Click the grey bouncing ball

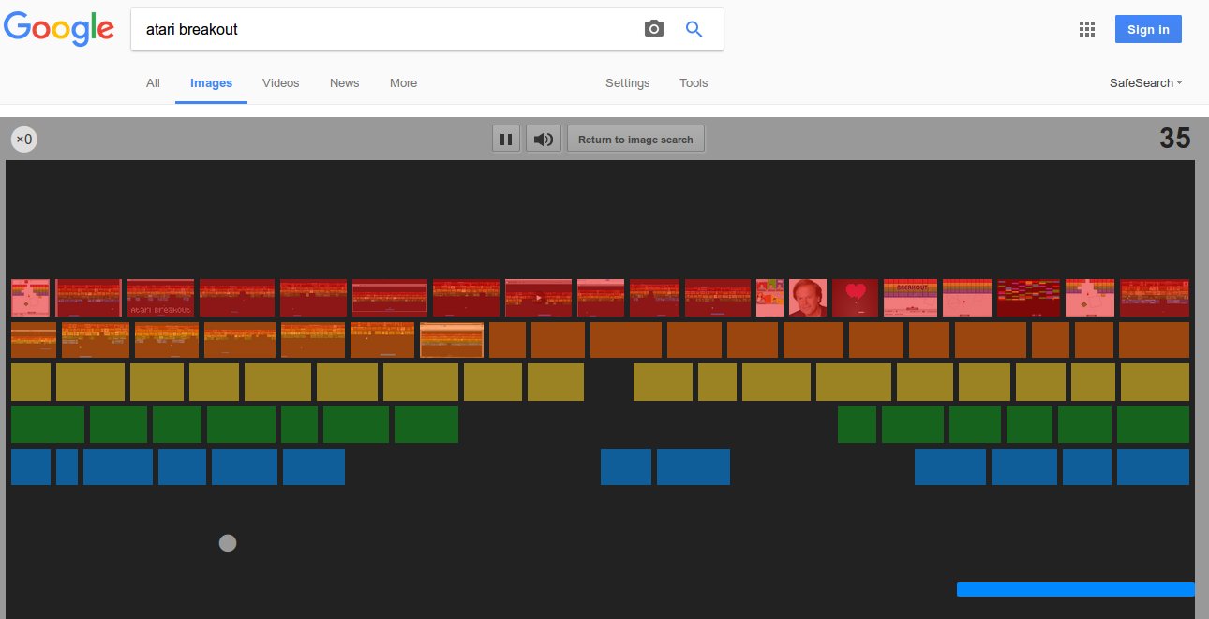(228, 542)
